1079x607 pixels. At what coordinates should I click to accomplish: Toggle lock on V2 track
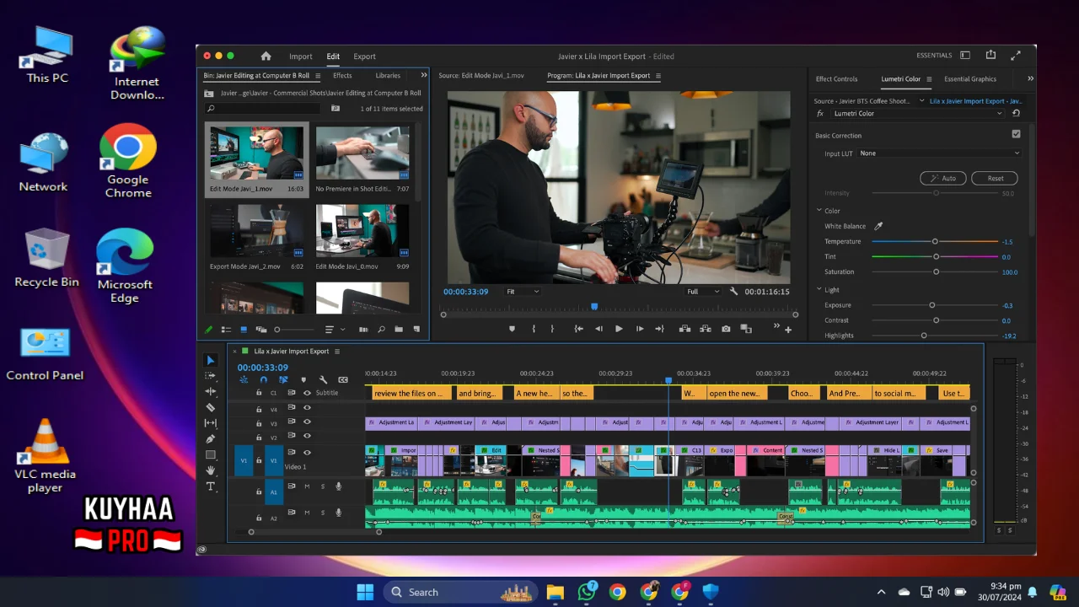tap(260, 438)
